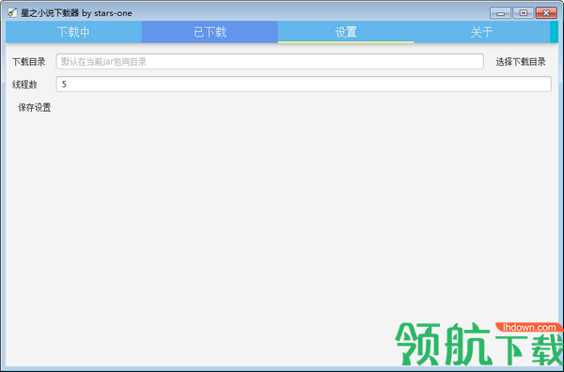Click the 下载目录 path input field

pos(270,62)
